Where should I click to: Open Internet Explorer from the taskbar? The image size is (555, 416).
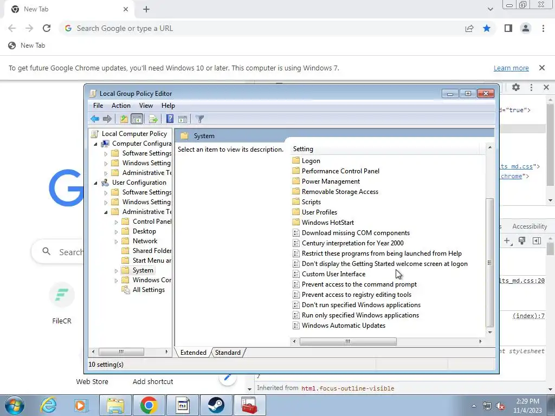pos(48,405)
